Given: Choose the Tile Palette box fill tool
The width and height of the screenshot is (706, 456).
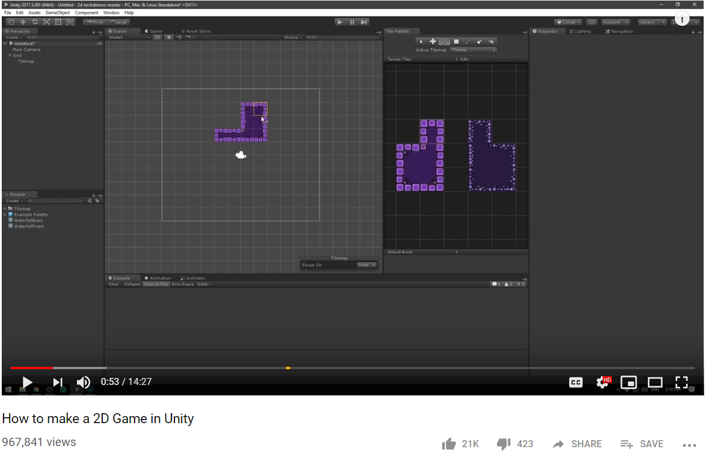Looking at the screenshot, I should click(456, 42).
